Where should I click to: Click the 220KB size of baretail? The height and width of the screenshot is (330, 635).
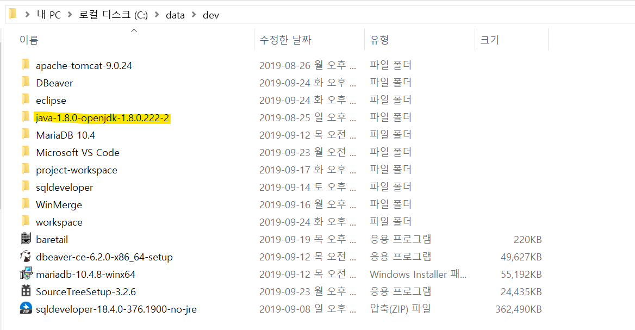[x=528, y=240]
